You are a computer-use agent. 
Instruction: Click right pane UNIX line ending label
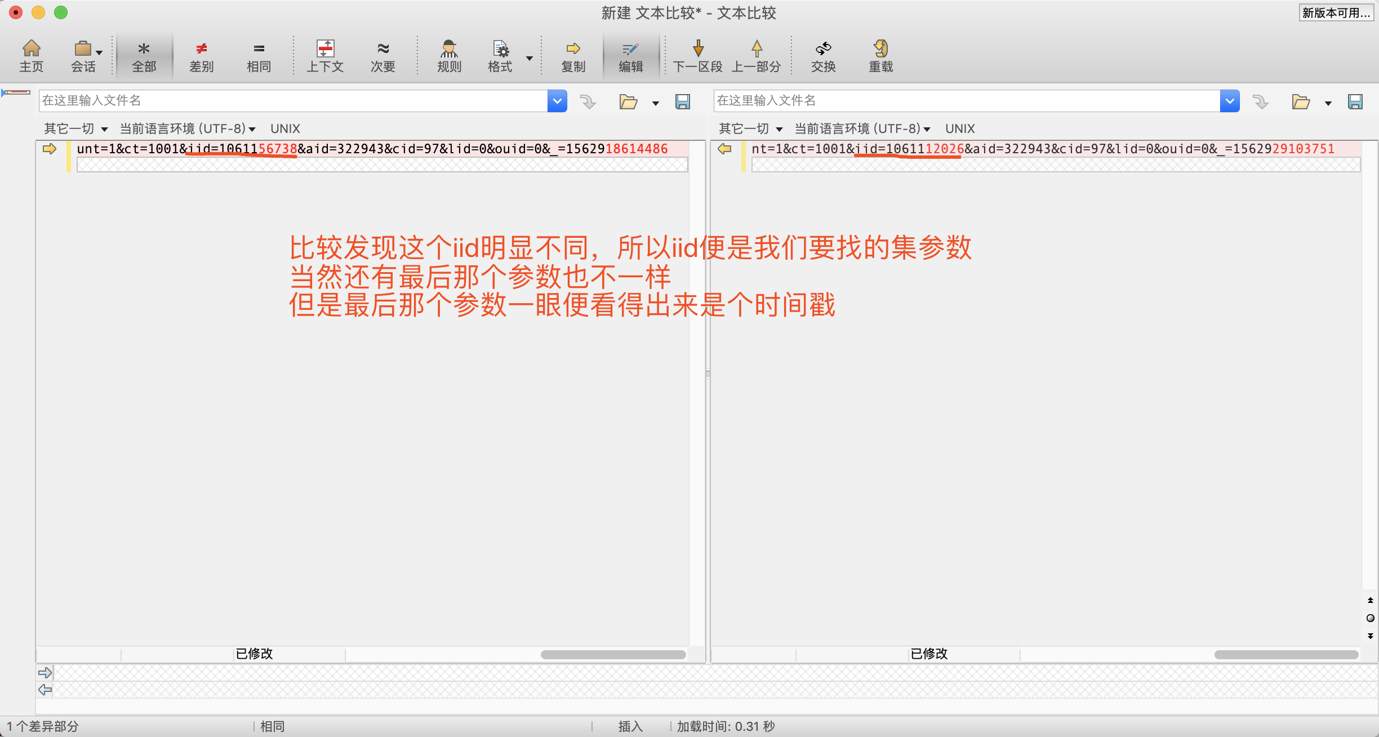960,128
